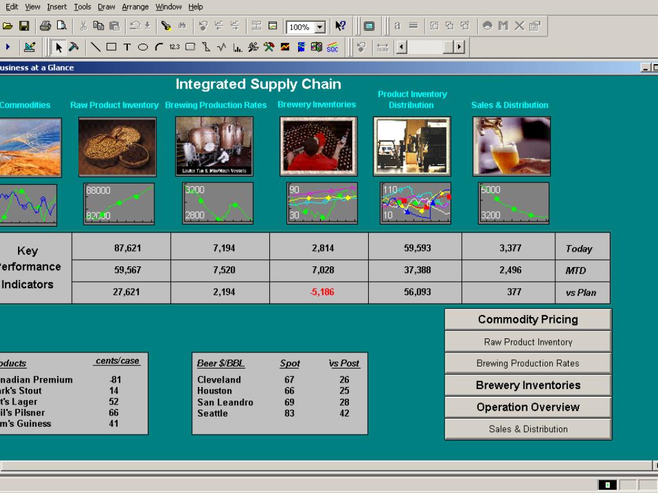Select the Rectangle drawing tool
The width and height of the screenshot is (658, 493).
tap(111, 47)
